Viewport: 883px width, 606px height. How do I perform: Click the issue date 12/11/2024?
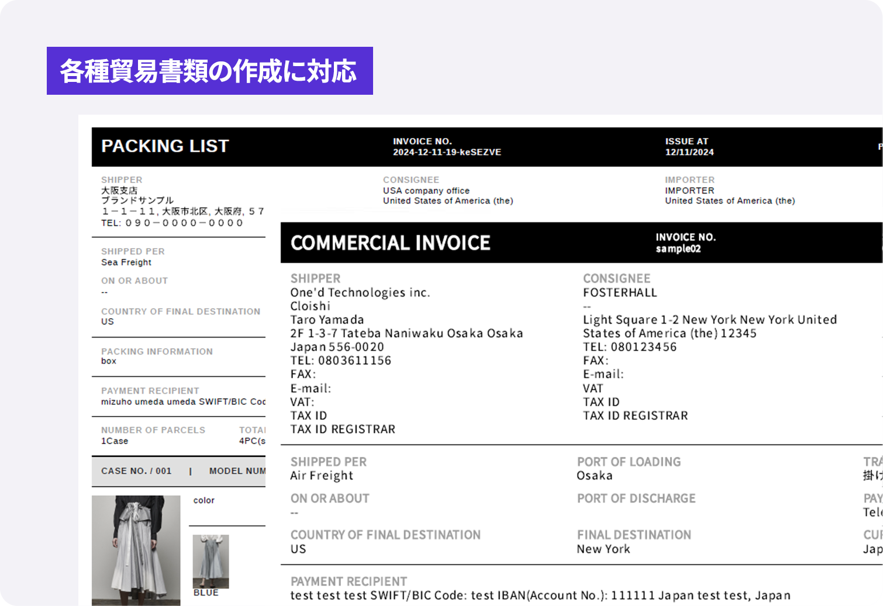689,152
